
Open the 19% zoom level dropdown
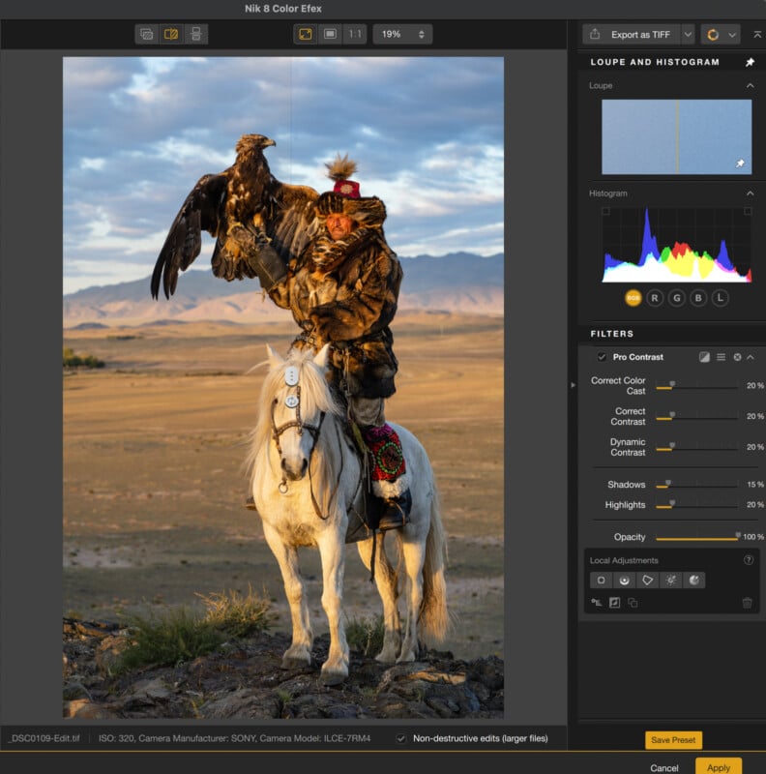pos(401,34)
